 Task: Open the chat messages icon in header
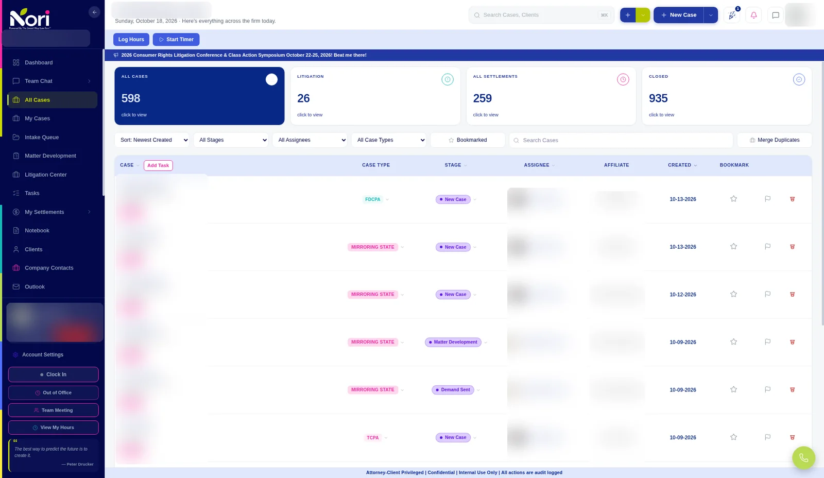776,15
